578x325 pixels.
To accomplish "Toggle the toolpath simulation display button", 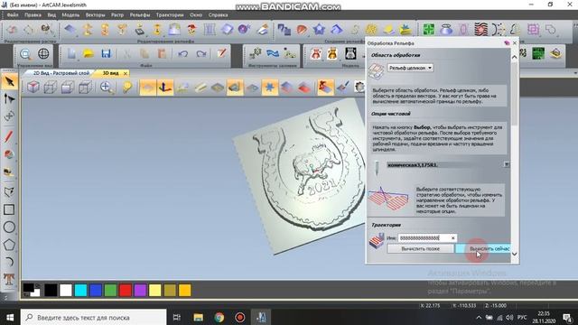I will [325, 88].
